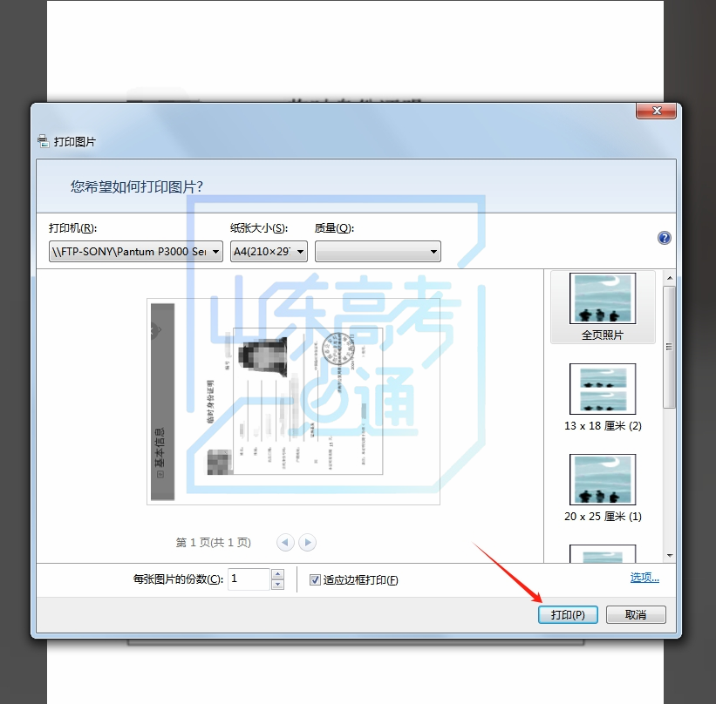Close the print pictures dialog
716x704 pixels.
[656, 111]
